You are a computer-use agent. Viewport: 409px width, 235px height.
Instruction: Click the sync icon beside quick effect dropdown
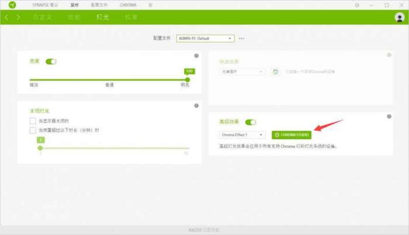click(275, 72)
